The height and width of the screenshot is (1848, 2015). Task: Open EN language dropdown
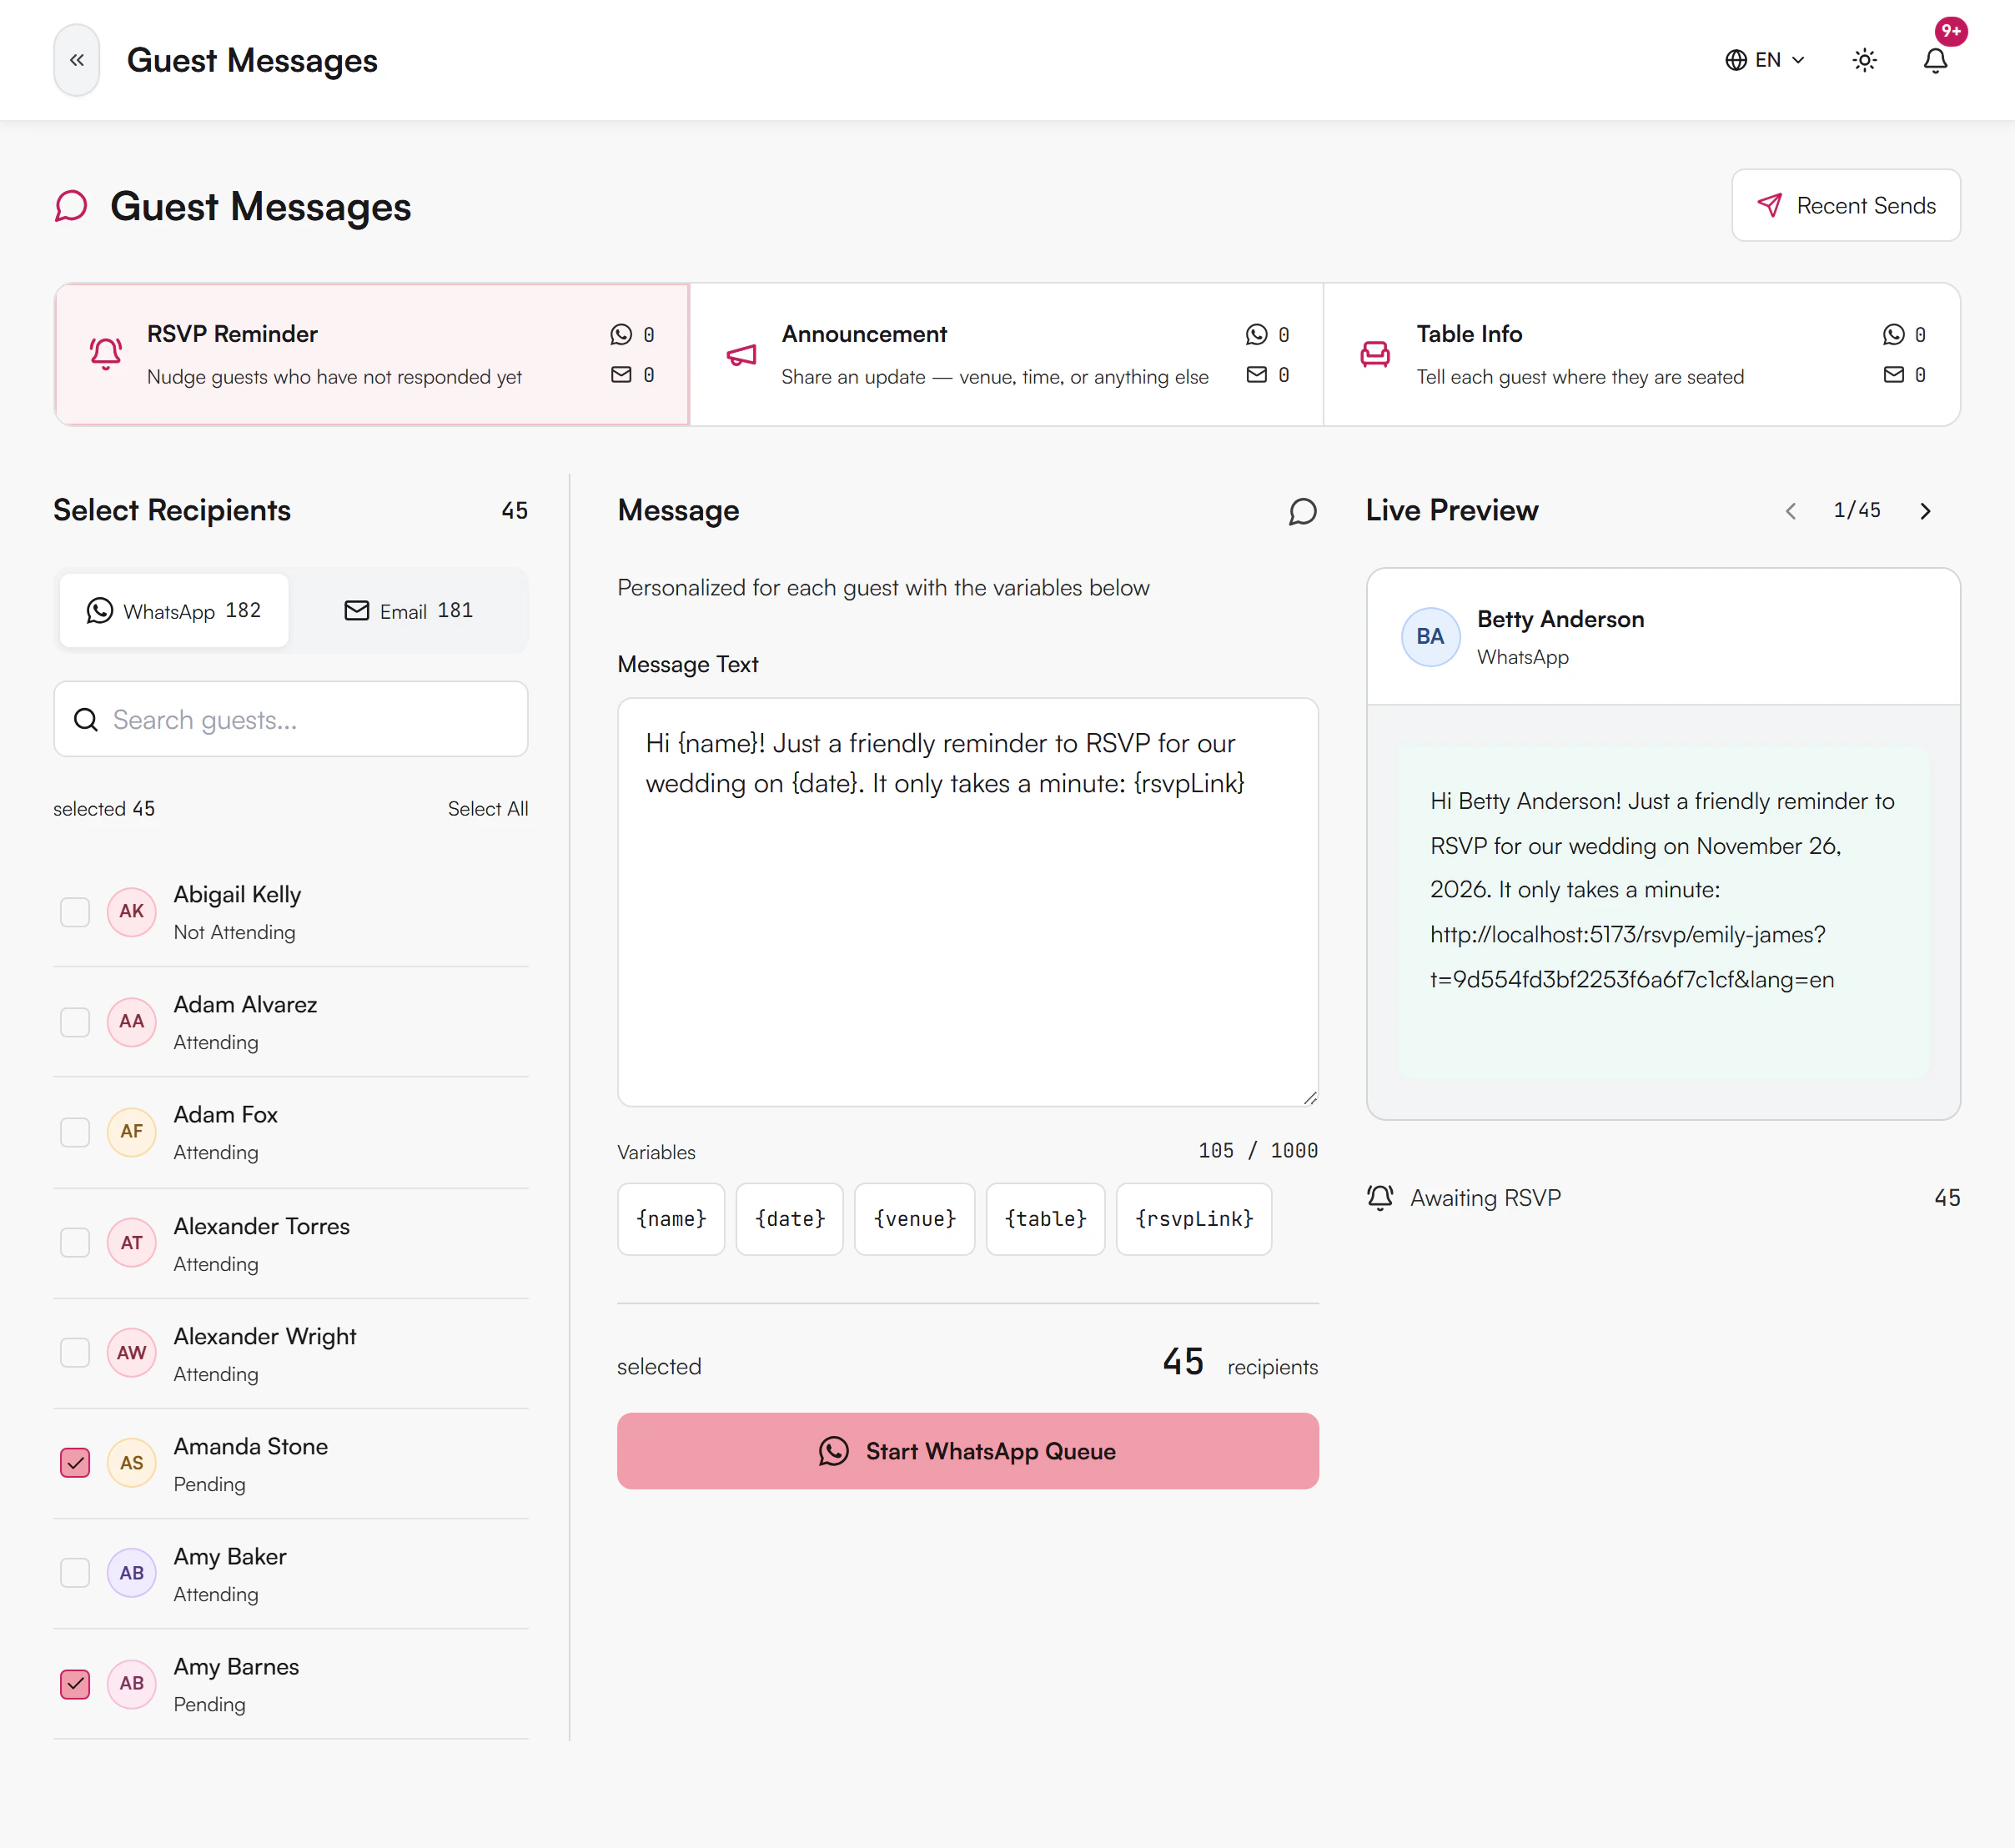pos(1765,60)
